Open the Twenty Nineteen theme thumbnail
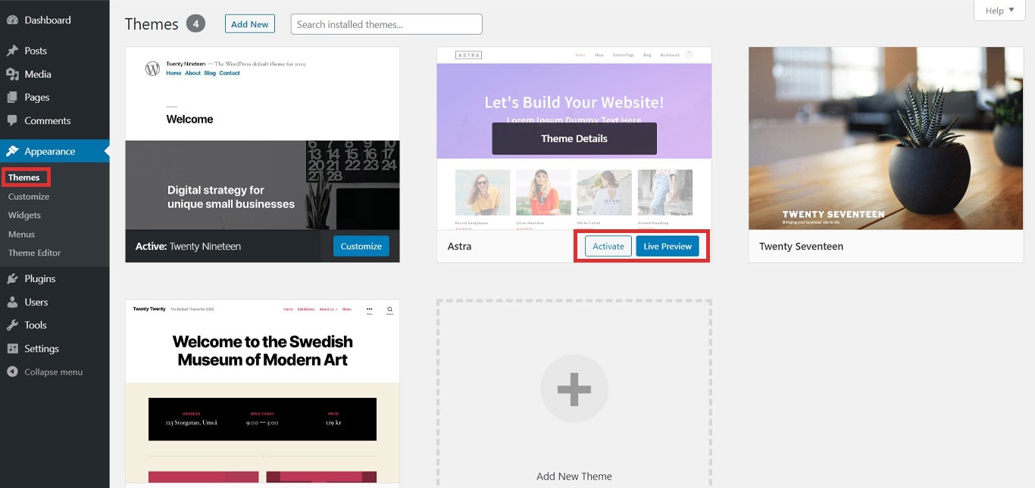 coord(262,138)
